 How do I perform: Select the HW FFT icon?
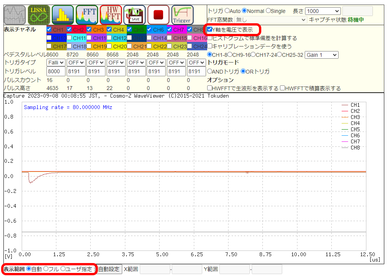pos(111,15)
